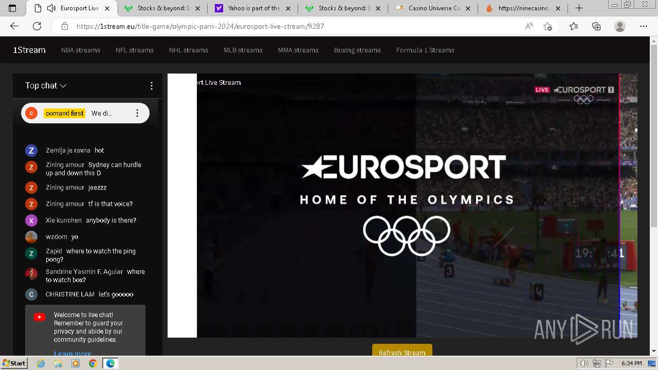View site information lock icon
This screenshot has height=370, width=658.
(64, 26)
